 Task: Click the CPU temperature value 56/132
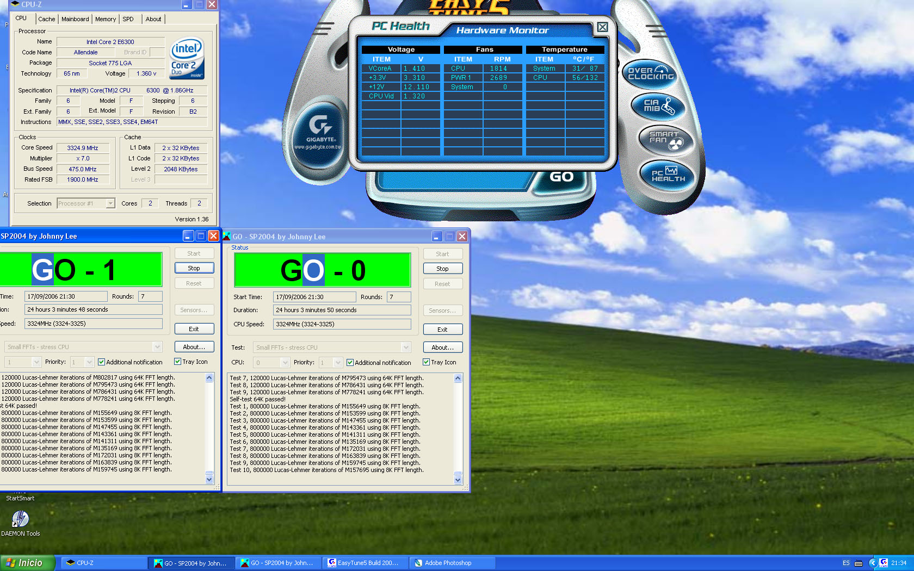click(x=585, y=78)
